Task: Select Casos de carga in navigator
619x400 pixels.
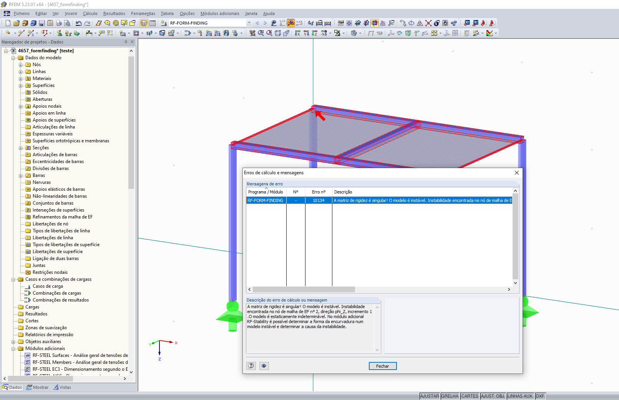Action: coord(48,286)
